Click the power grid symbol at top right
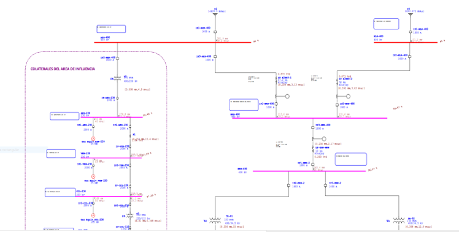The height and width of the screenshot is (232, 459). coord(411,13)
